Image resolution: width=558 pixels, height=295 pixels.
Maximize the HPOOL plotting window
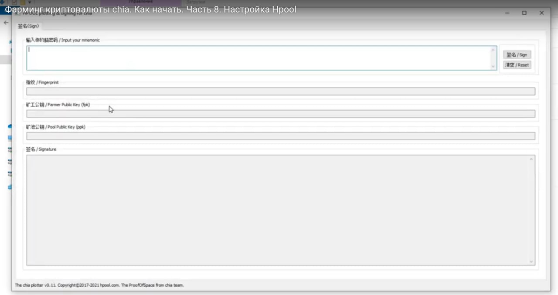[524, 13]
